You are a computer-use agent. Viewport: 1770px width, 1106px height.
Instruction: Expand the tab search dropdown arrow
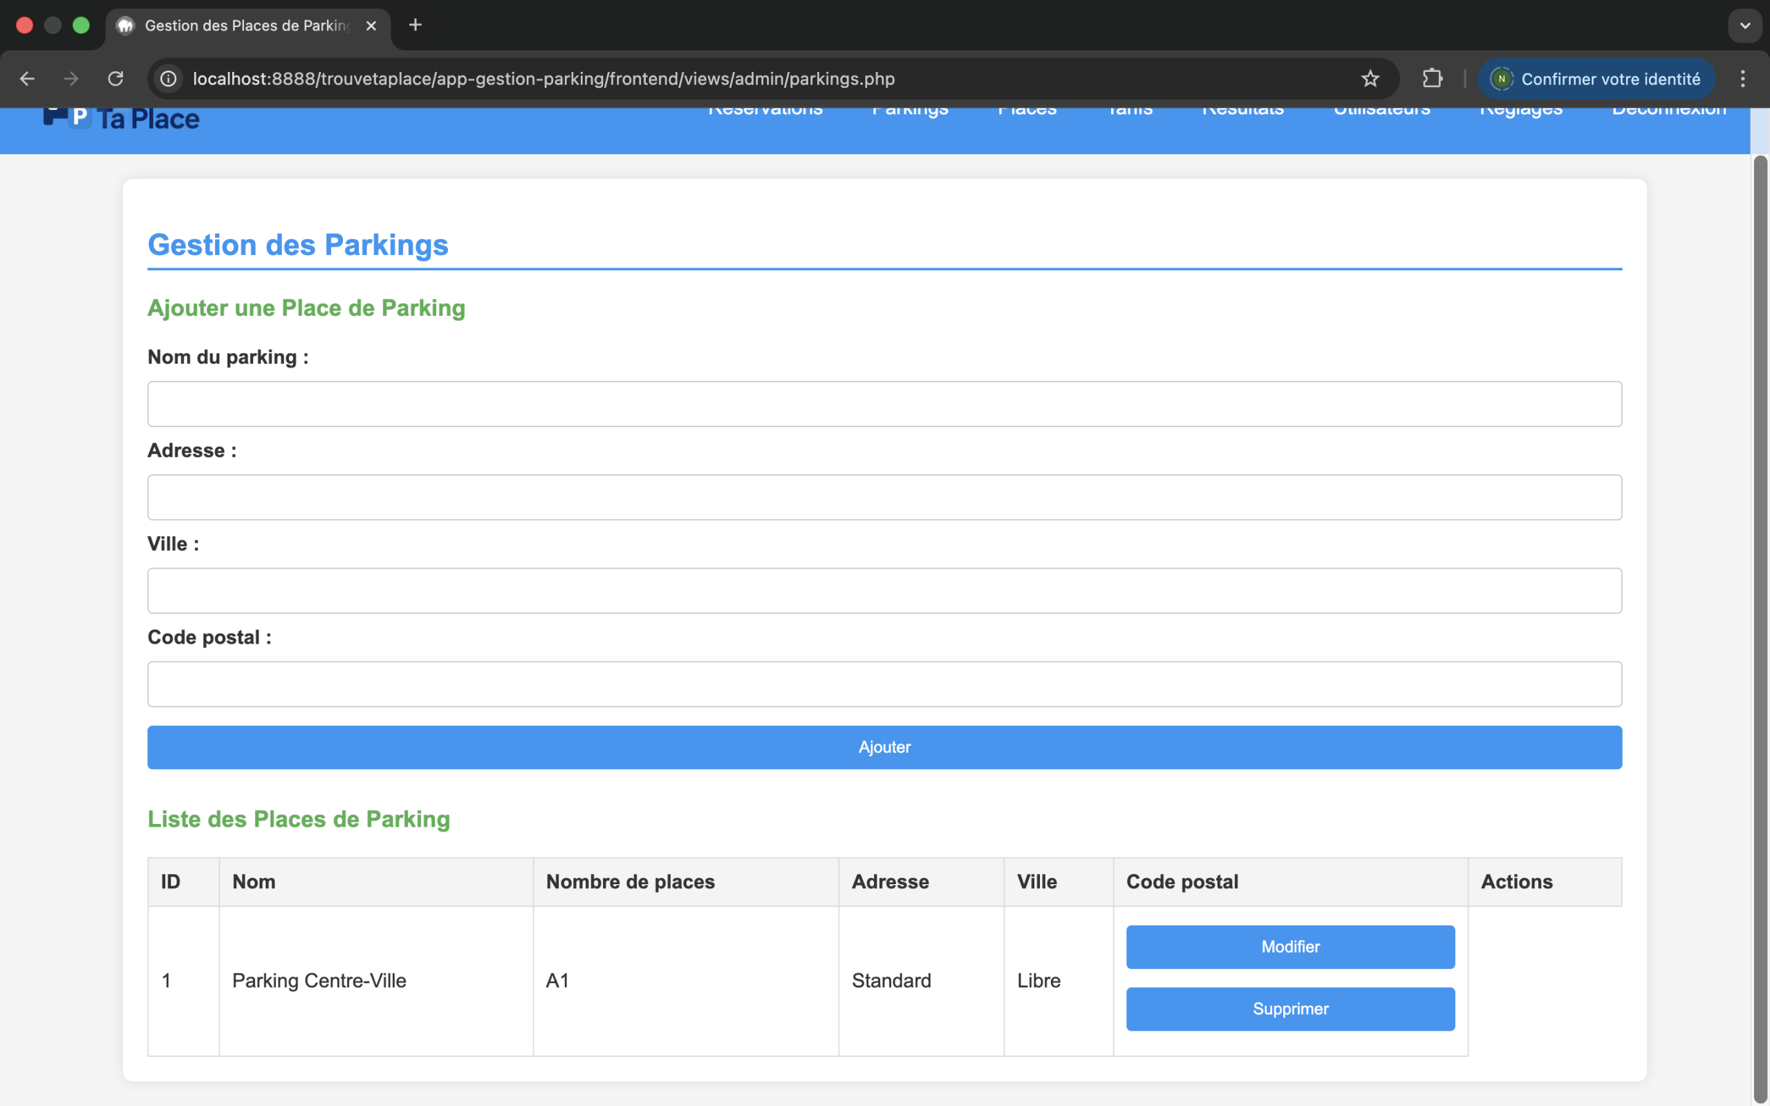pos(1744,26)
